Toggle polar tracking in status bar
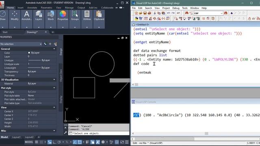Image resolution: width=260 pixels, height=146 pixels. tap(59, 142)
